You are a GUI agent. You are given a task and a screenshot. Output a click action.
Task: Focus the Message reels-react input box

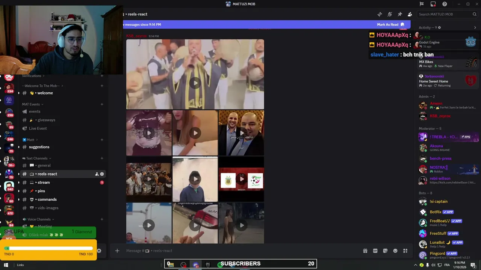coord(240,250)
